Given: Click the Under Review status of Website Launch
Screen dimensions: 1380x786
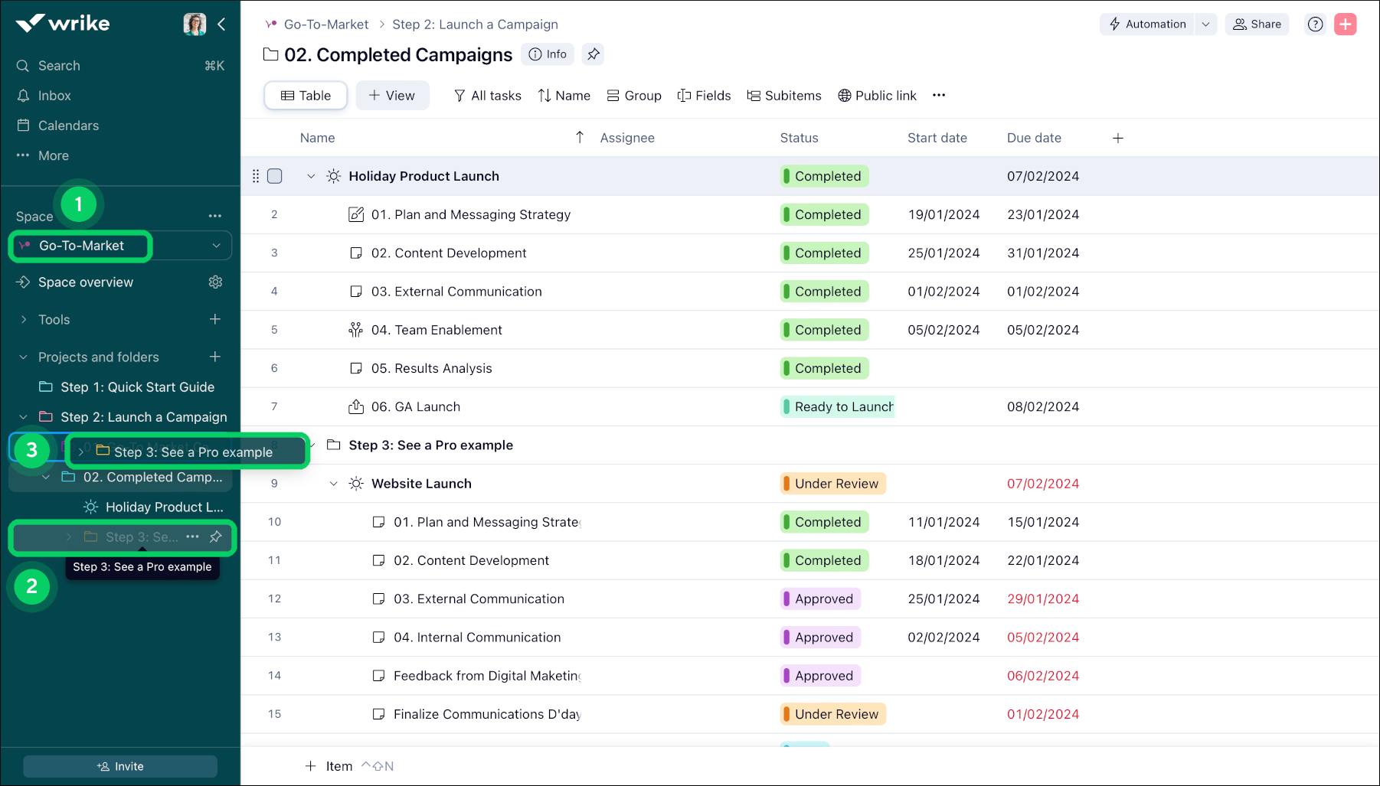Looking at the screenshot, I should coord(832,484).
